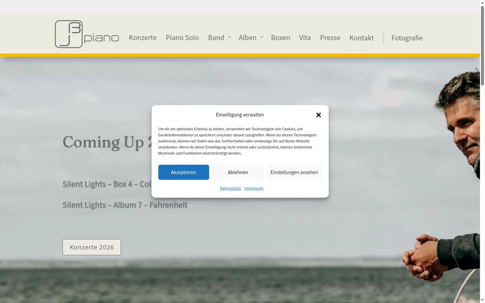Click the 'Einwilligung verwalten' dialog title
This screenshot has width=485, height=303.
(240, 115)
